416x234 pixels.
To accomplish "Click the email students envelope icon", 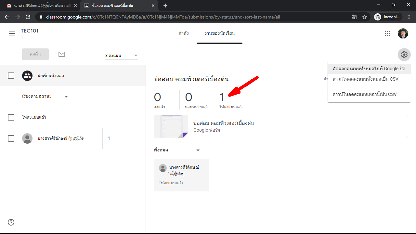I will click(x=62, y=54).
